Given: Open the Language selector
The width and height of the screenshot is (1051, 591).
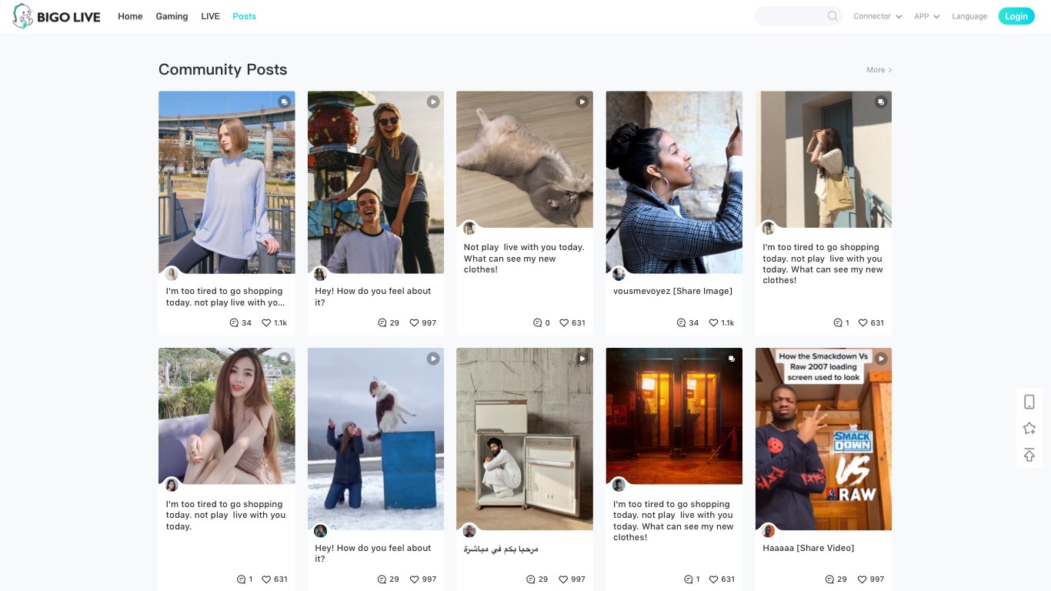Looking at the screenshot, I should 969,16.
